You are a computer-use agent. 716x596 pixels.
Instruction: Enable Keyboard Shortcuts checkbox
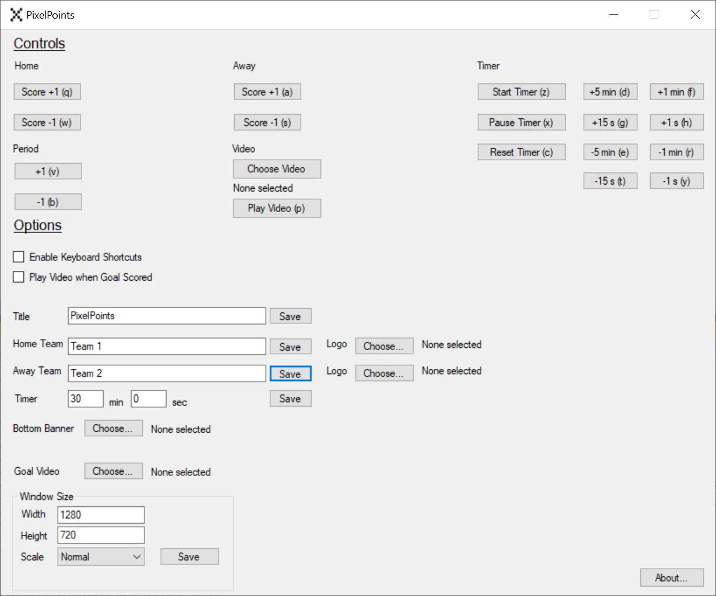pos(19,257)
